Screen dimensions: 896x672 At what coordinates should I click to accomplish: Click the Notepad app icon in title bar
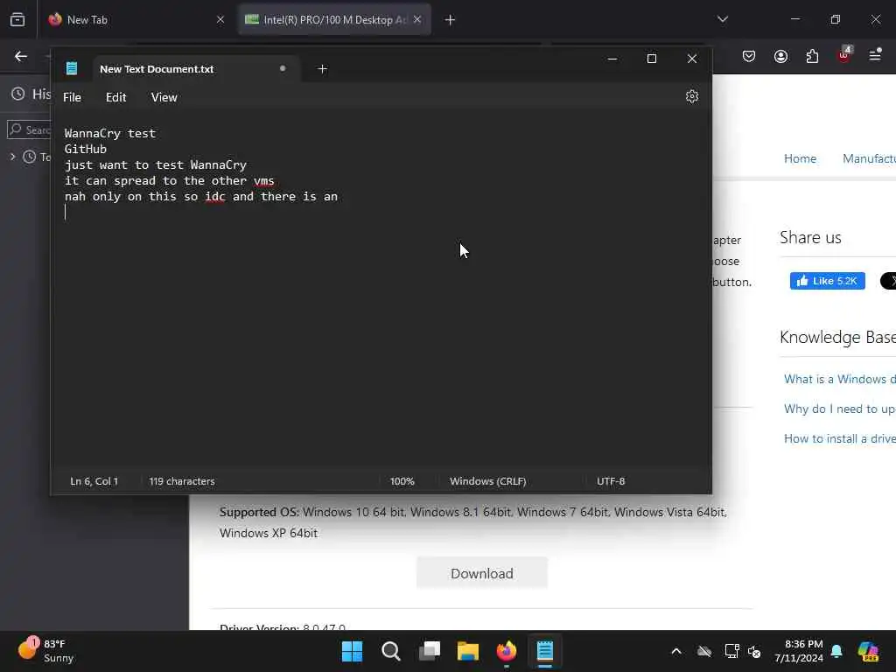72,68
